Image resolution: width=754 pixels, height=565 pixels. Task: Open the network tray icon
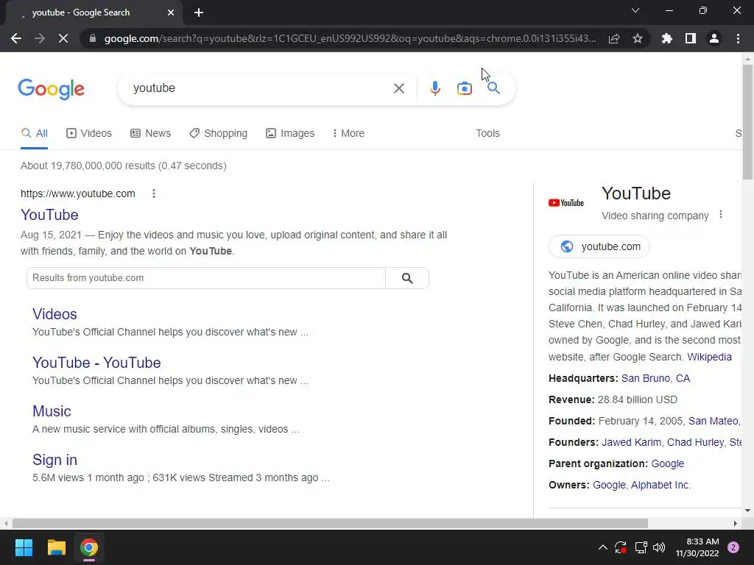tap(641, 547)
